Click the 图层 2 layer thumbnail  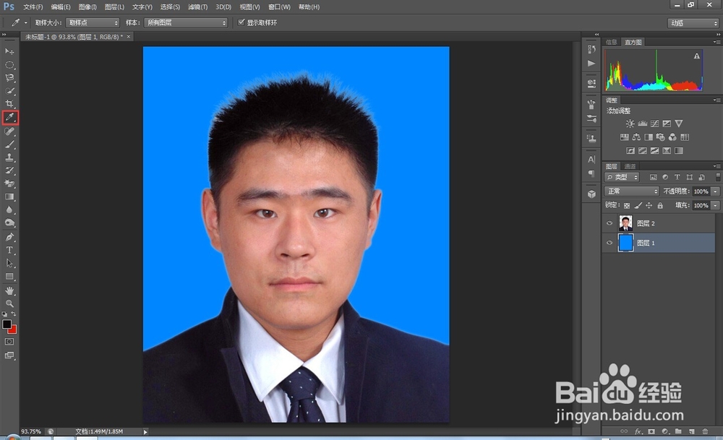coord(625,223)
